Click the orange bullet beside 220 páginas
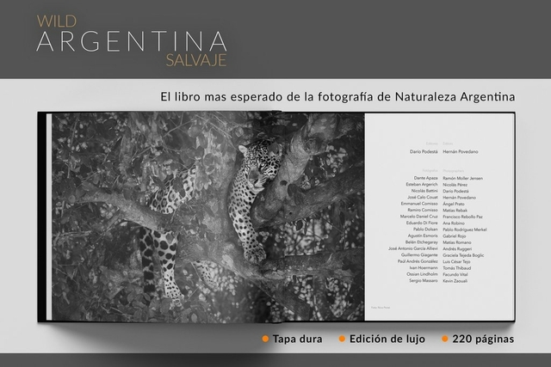Screen dimensions: 551x367 [446, 339]
